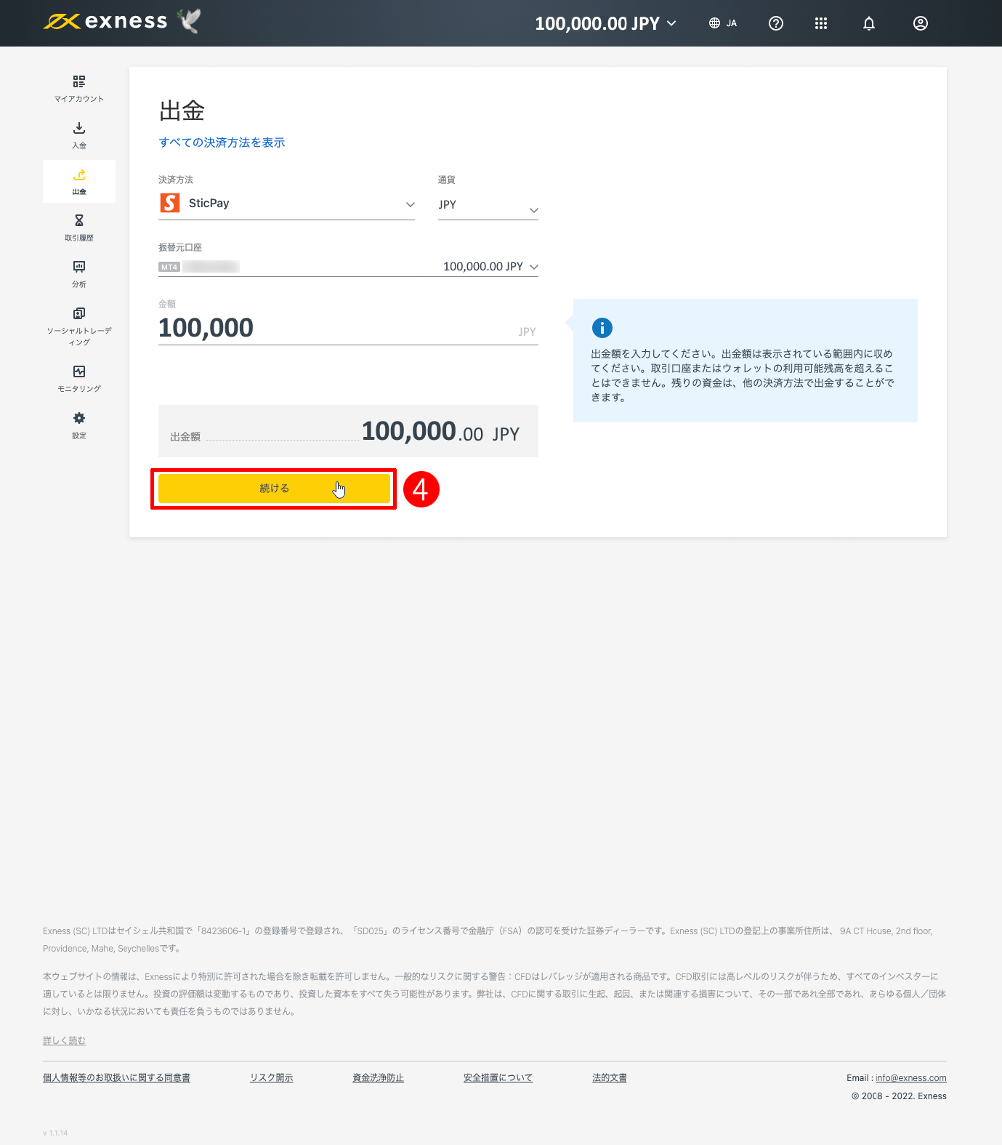Open the user profile icon

[x=921, y=23]
